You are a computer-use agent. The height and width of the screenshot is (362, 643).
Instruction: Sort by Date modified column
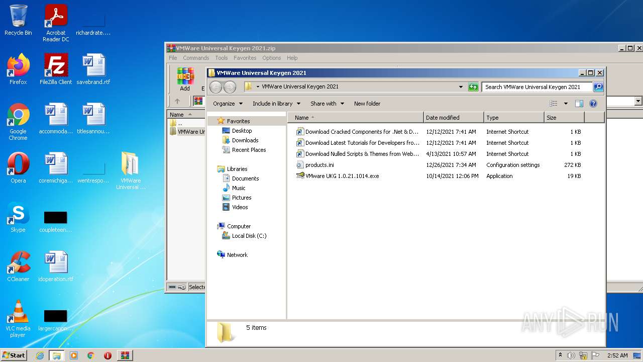pyautogui.click(x=454, y=118)
